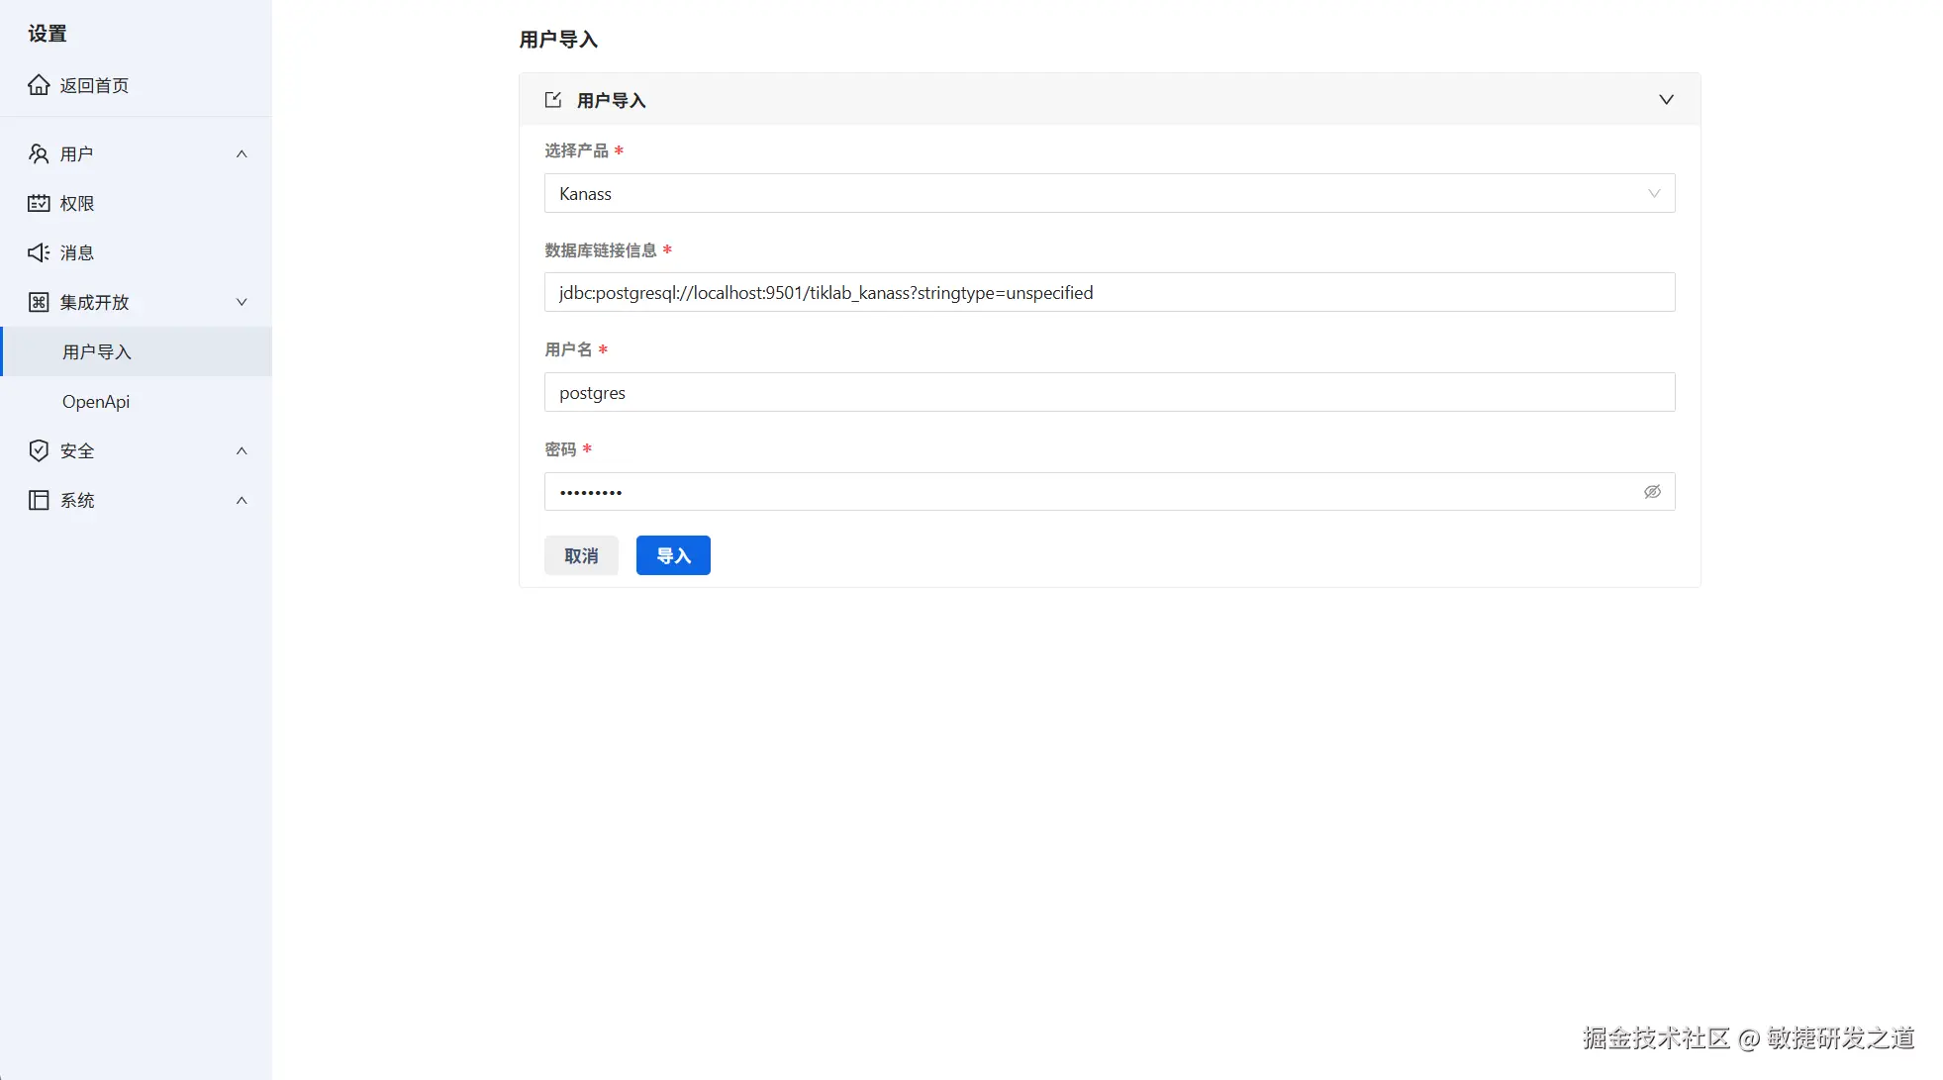Click the 权限 permissions icon

pyautogui.click(x=39, y=203)
